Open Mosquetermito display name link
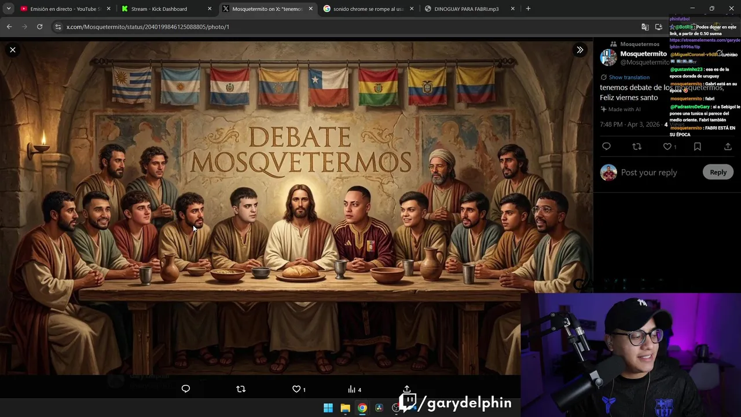Image resolution: width=741 pixels, height=417 pixels. pos(643,54)
